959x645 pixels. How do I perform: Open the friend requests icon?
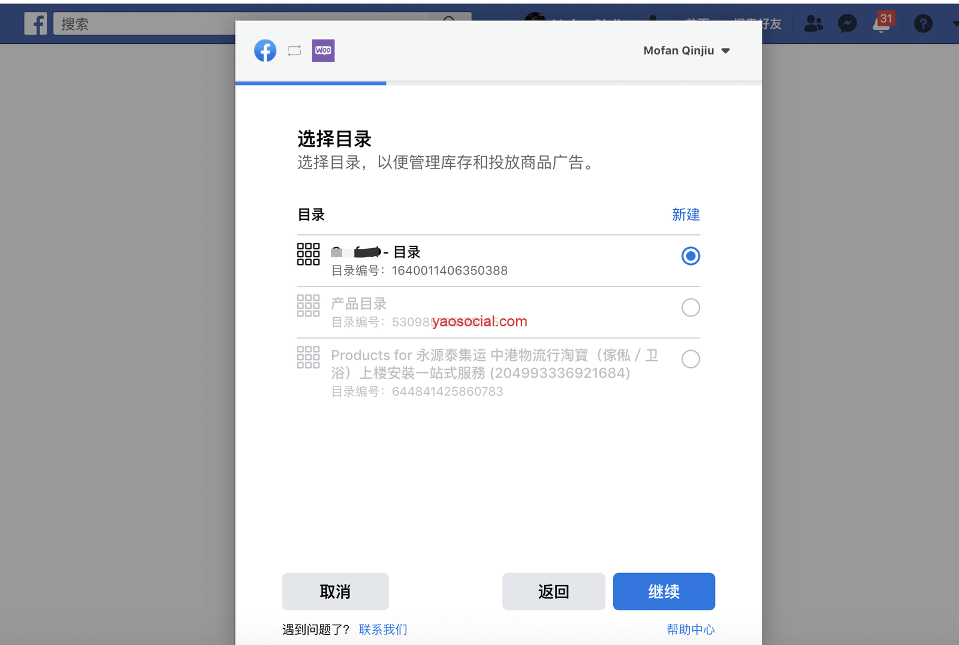[813, 24]
